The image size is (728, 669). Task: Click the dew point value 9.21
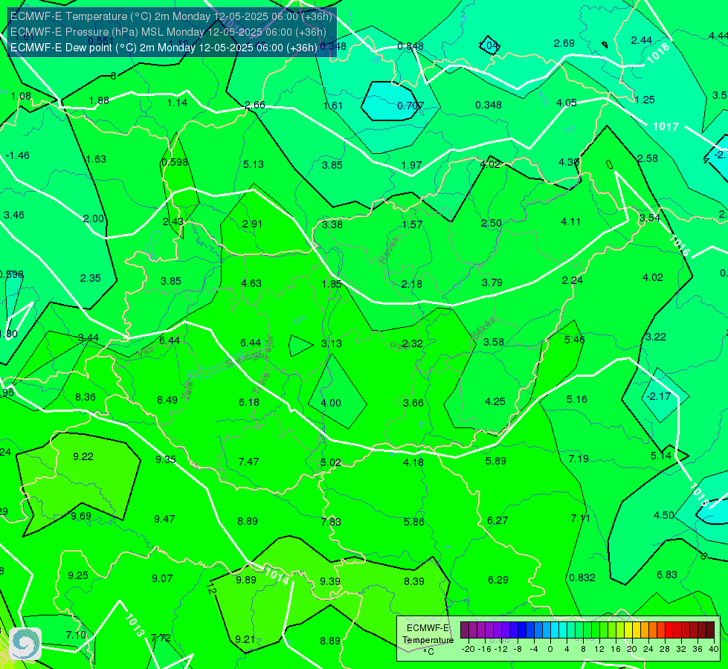245,640
